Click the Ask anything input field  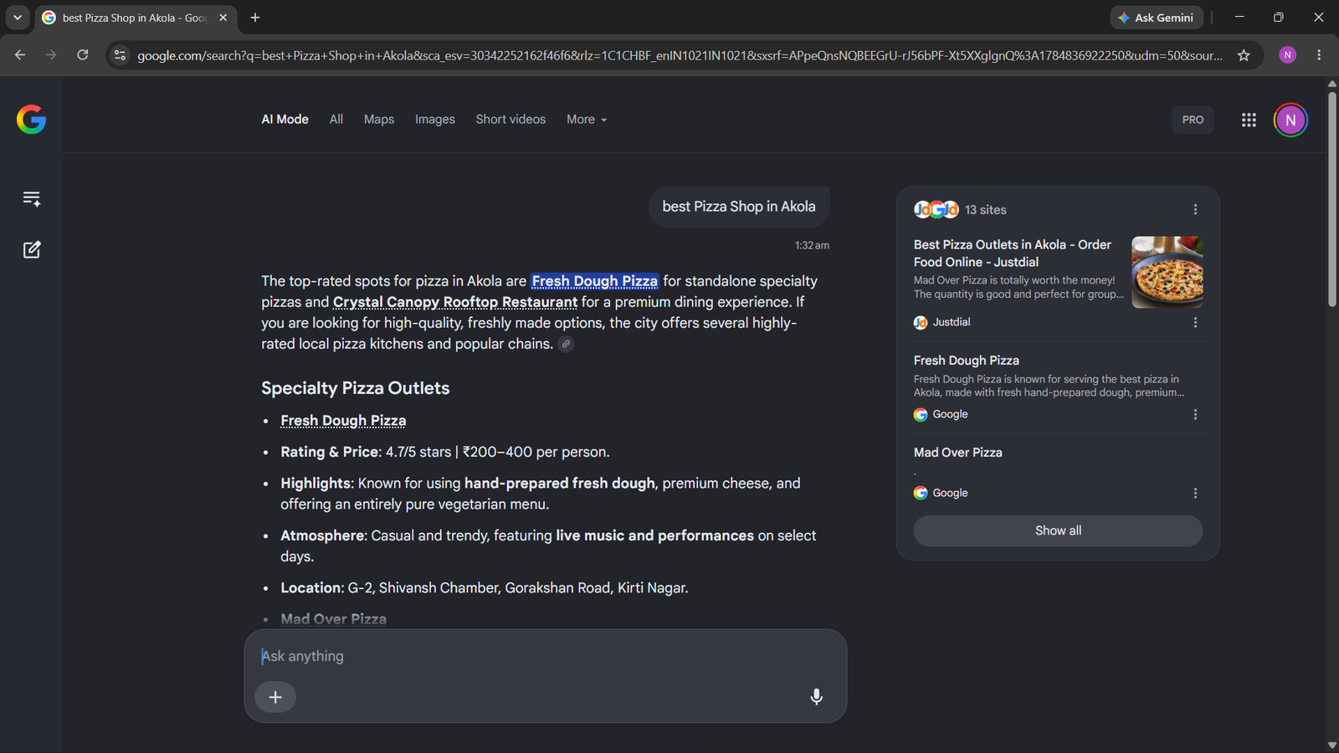click(x=545, y=656)
